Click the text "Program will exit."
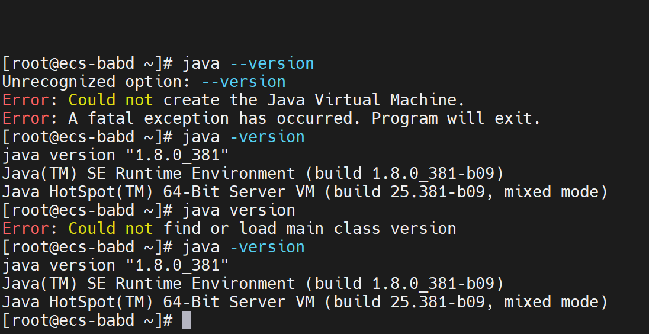This screenshot has height=334, width=649. (456, 118)
